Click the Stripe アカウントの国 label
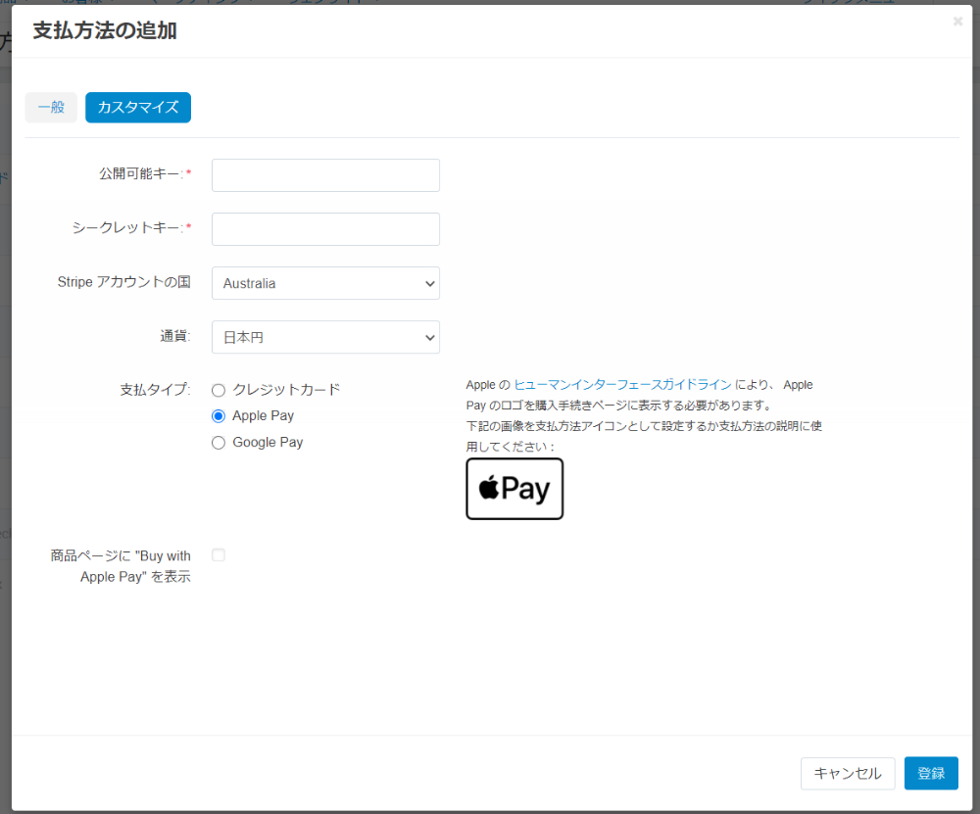Viewport: 980px width, 814px height. (x=123, y=282)
